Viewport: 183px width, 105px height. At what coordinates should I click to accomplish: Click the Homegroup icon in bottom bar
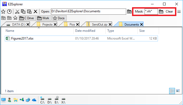pyautogui.click(x=22, y=100)
